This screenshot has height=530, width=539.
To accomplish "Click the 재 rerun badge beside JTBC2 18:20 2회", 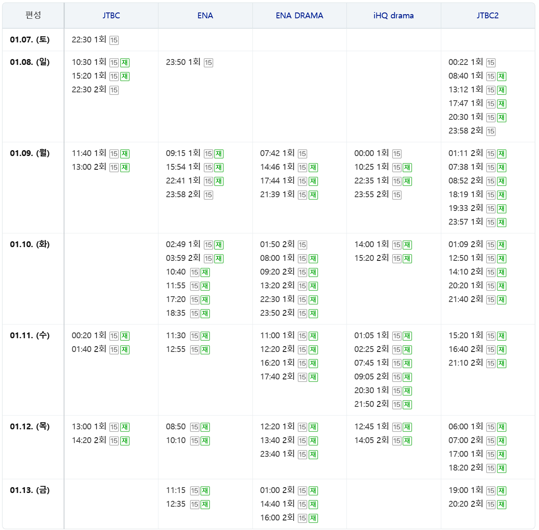I will [502, 468].
